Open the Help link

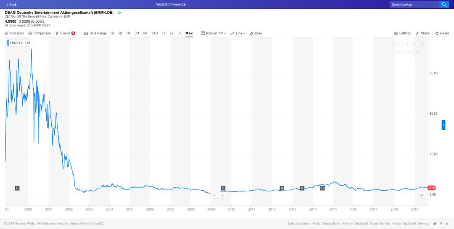316,224
